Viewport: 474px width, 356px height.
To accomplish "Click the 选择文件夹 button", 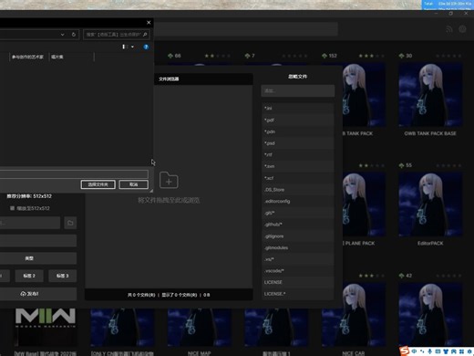I will pyautogui.click(x=98, y=184).
